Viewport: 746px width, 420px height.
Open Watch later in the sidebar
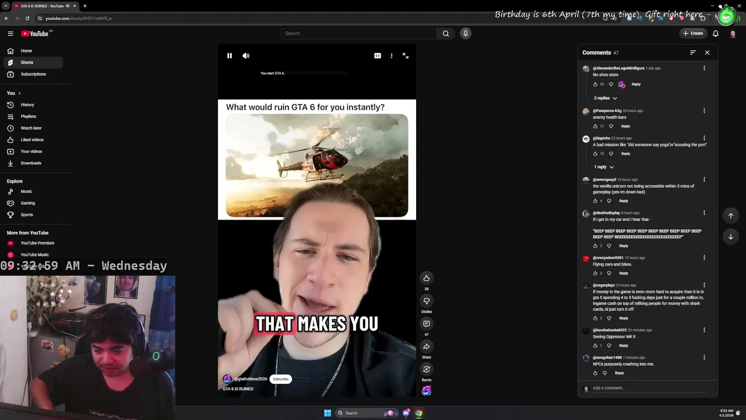coord(33,128)
